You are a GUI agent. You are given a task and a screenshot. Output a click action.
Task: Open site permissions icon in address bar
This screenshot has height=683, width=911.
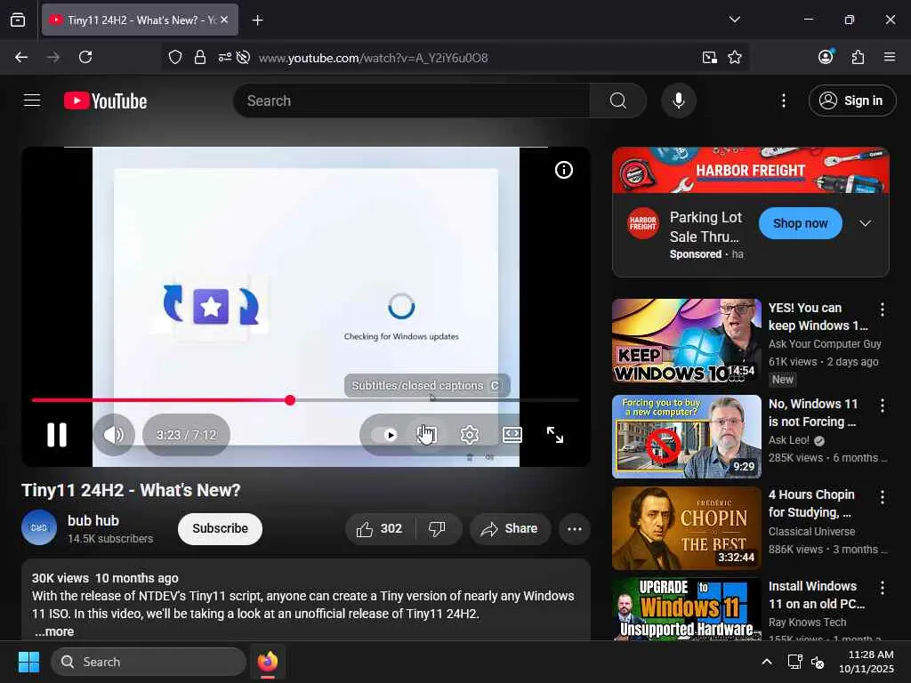pos(224,57)
